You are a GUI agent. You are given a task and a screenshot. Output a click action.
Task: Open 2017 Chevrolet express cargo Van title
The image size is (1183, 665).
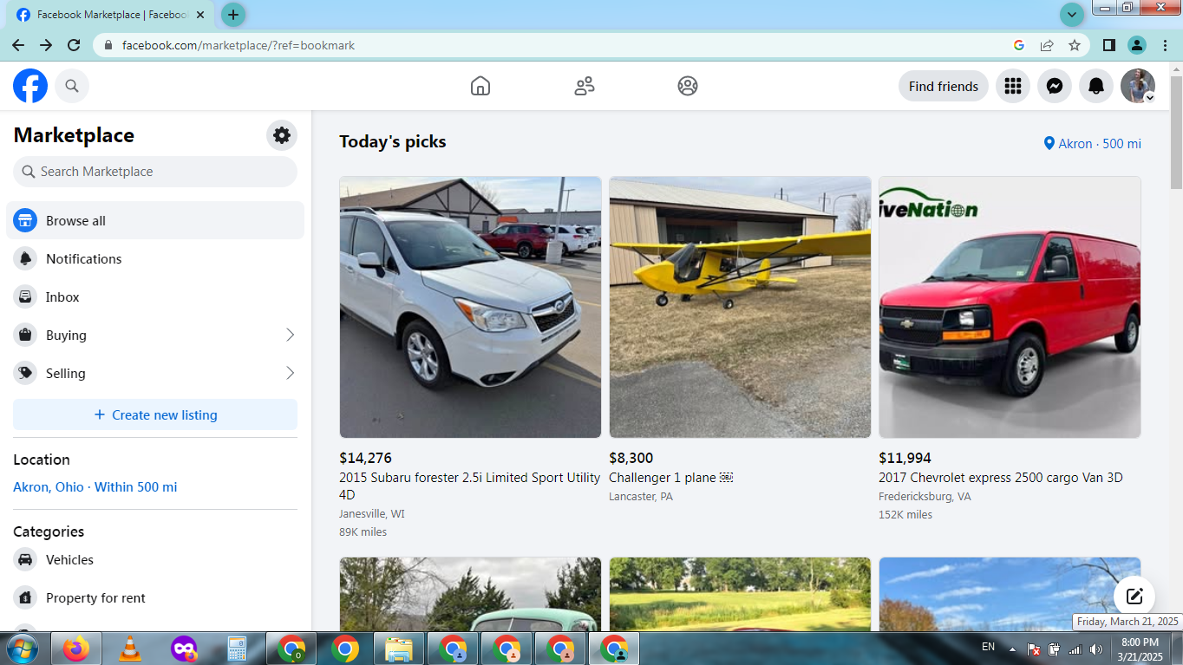(1001, 478)
